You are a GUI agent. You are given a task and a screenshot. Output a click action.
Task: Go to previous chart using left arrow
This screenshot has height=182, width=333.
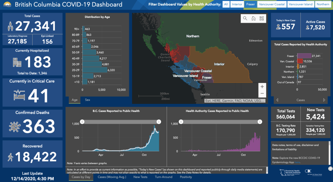tap(277, 100)
